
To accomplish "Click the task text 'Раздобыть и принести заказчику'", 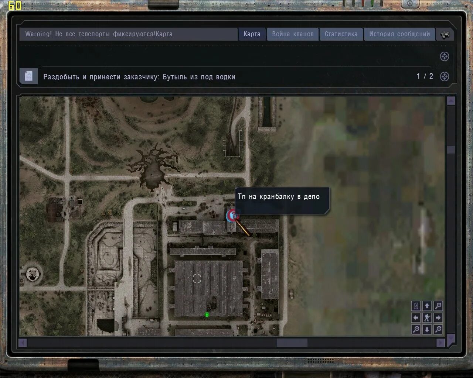I will coord(101,77).
